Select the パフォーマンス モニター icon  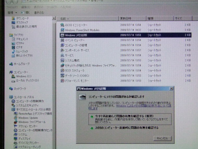pyautogui.click(x=62, y=81)
